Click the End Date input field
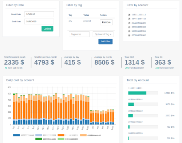 39,22
